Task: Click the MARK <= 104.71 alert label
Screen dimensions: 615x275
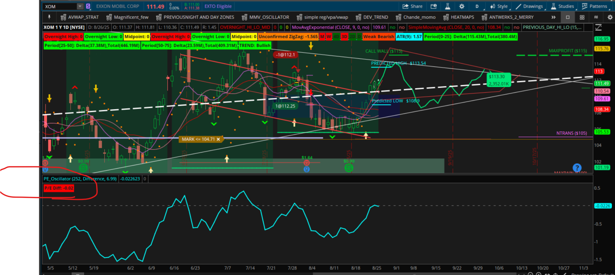Action: point(198,139)
